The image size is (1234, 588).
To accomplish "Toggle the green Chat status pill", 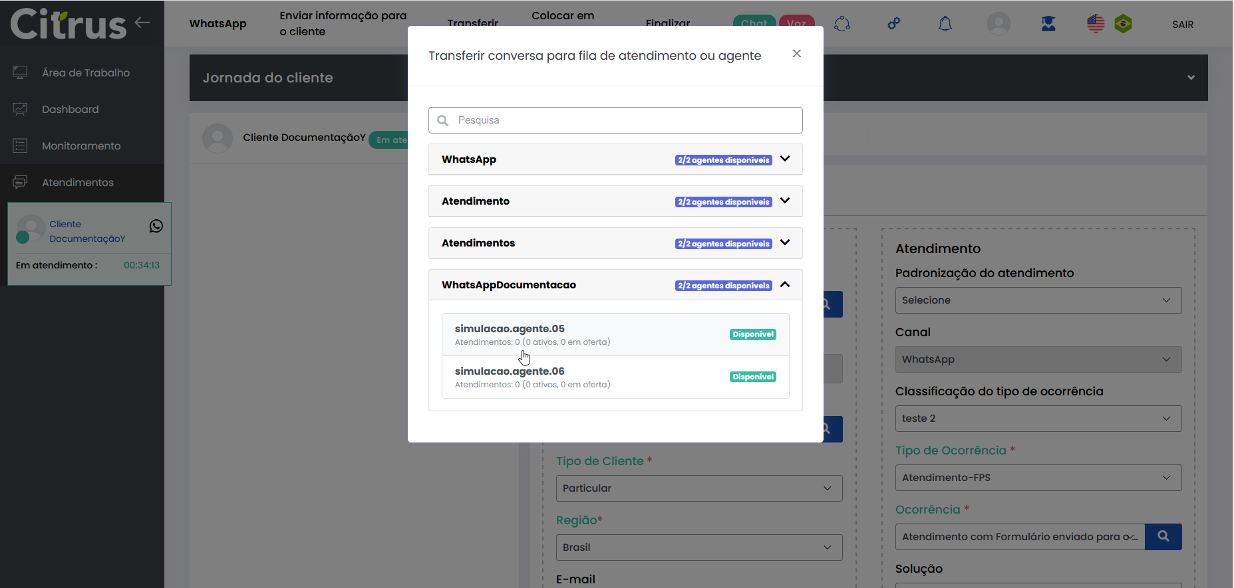I will tap(754, 21).
